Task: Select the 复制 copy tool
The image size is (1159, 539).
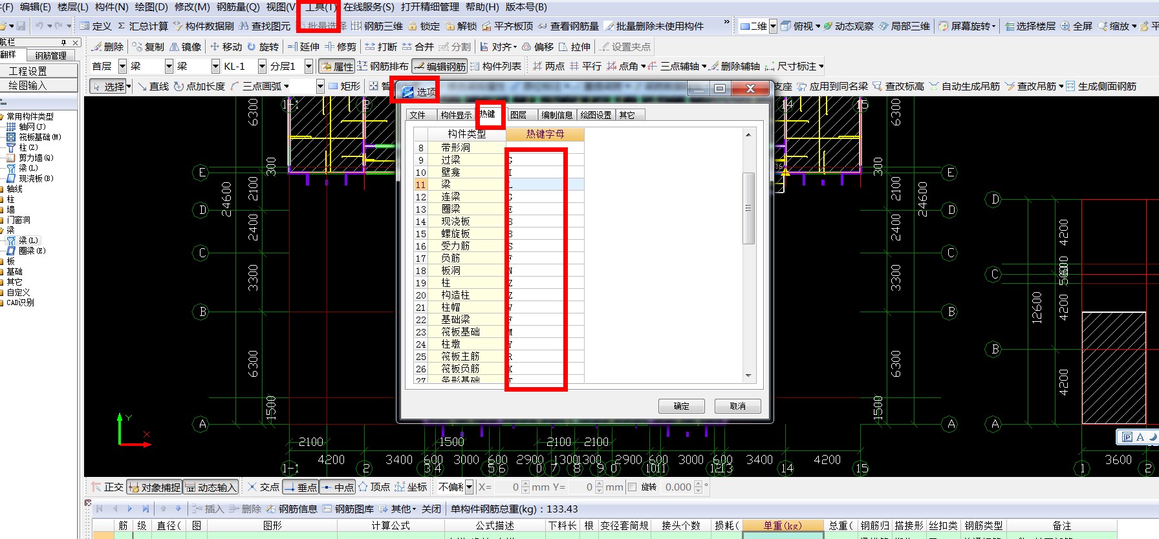Action: point(147,47)
